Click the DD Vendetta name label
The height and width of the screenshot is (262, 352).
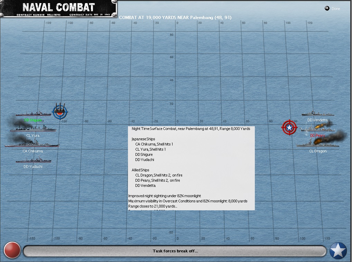[317, 120]
